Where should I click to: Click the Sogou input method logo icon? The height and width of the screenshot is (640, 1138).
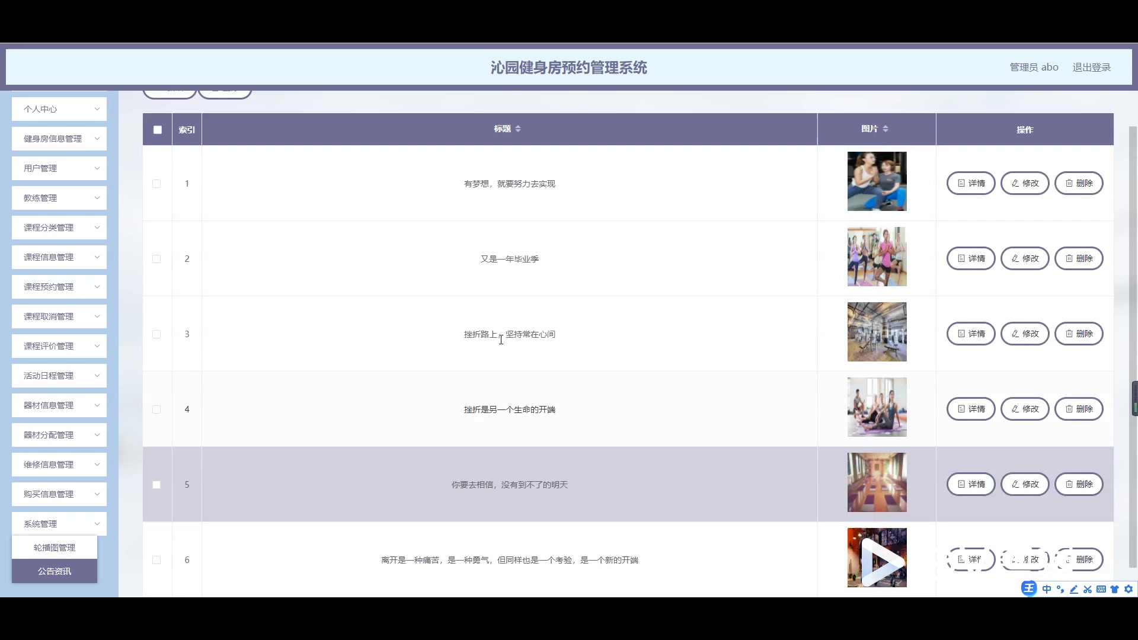[1029, 588]
